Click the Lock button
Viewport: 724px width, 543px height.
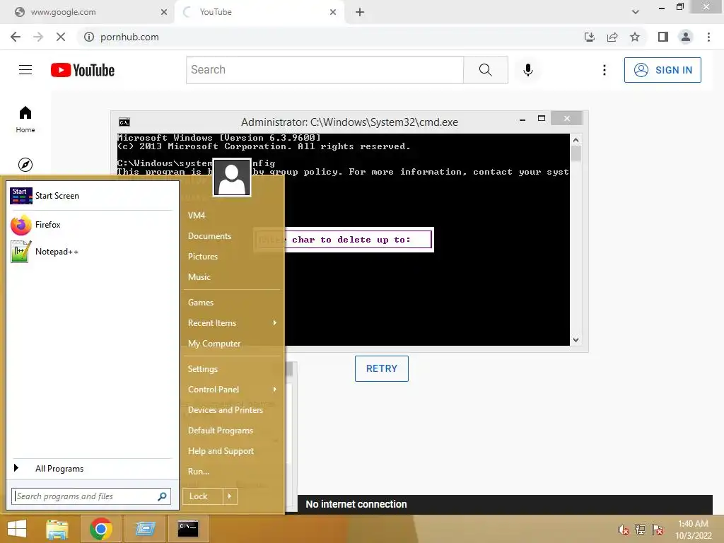pos(203,496)
